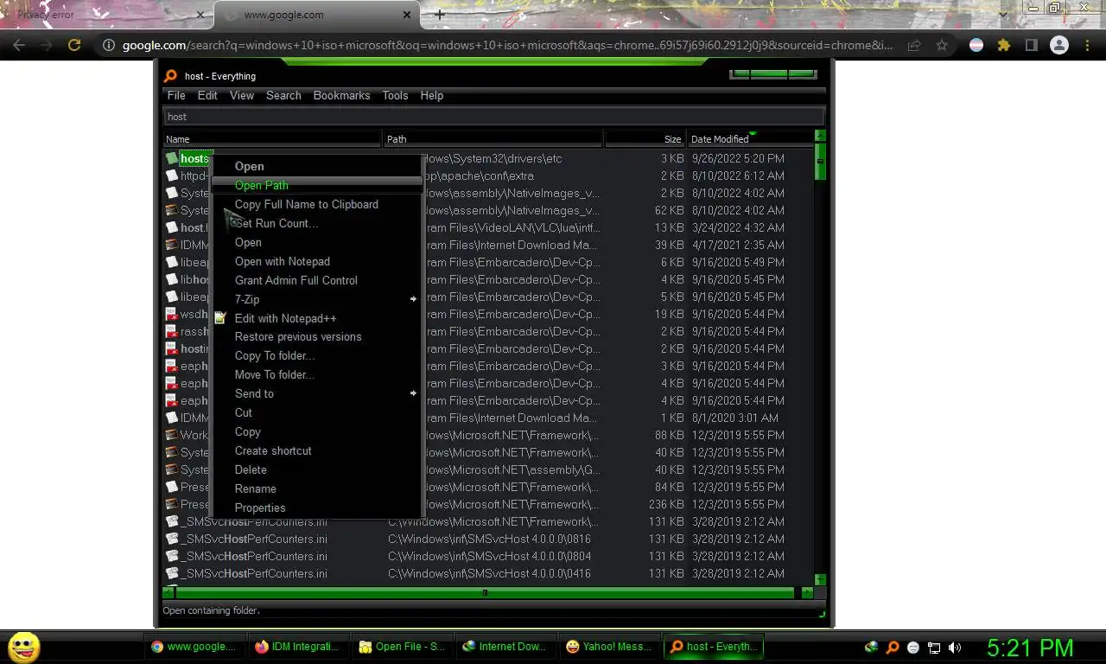This screenshot has width=1106, height=664.
Task: Click the Everything search box containing host
Action: point(493,117)
